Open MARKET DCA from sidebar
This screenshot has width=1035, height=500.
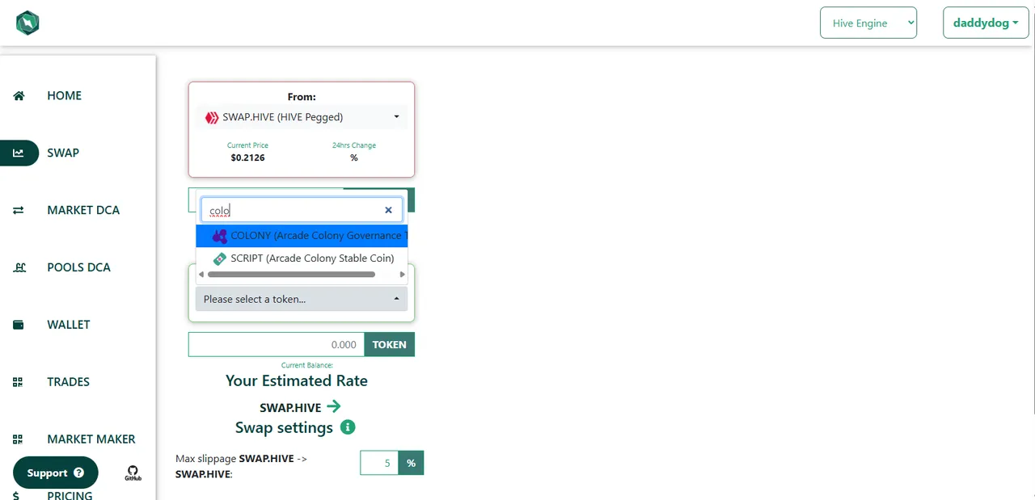click(83, 210)
